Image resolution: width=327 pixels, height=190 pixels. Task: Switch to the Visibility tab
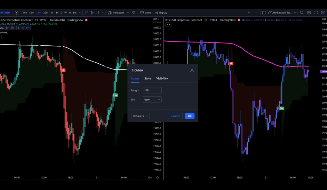coord(162,78)
